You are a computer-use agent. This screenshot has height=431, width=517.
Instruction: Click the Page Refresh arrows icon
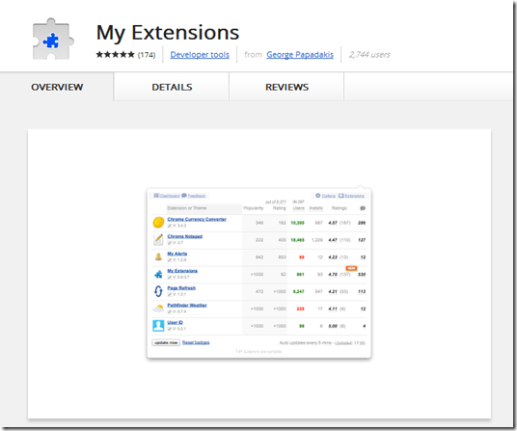pyautogui.click(x=158, y=291)
